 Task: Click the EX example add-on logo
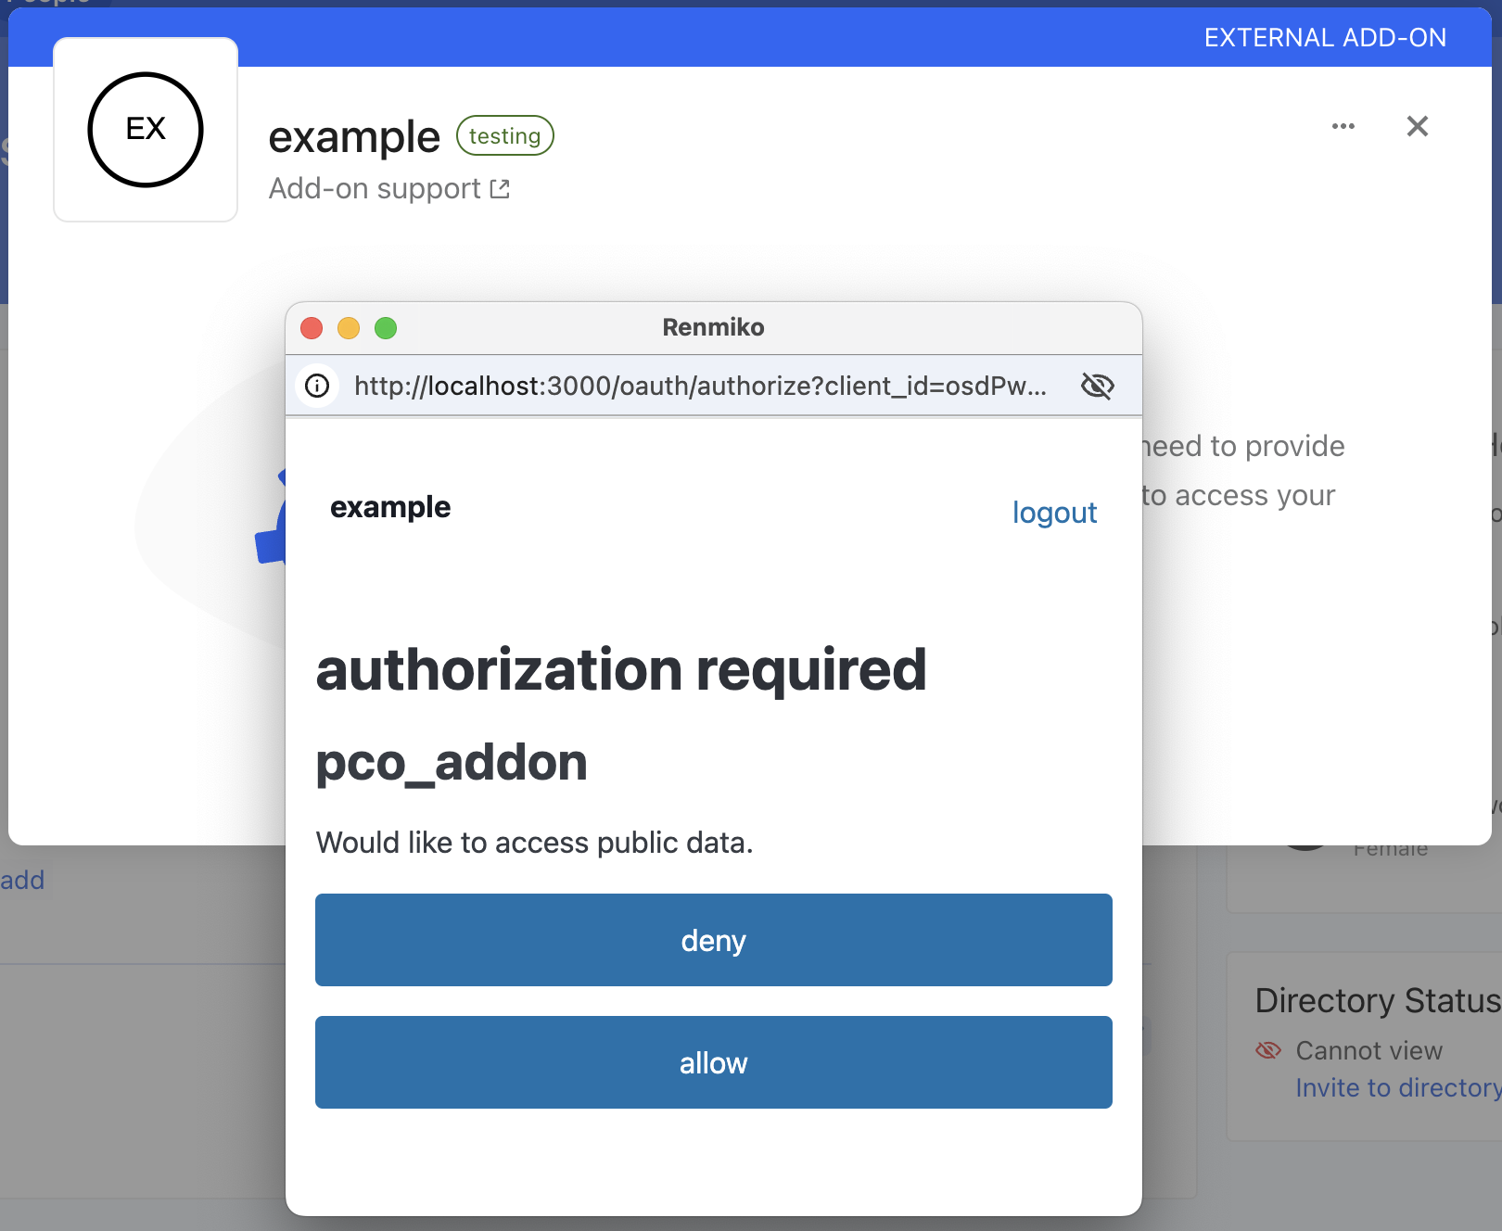pyautogui.click(x=145, y=128)
